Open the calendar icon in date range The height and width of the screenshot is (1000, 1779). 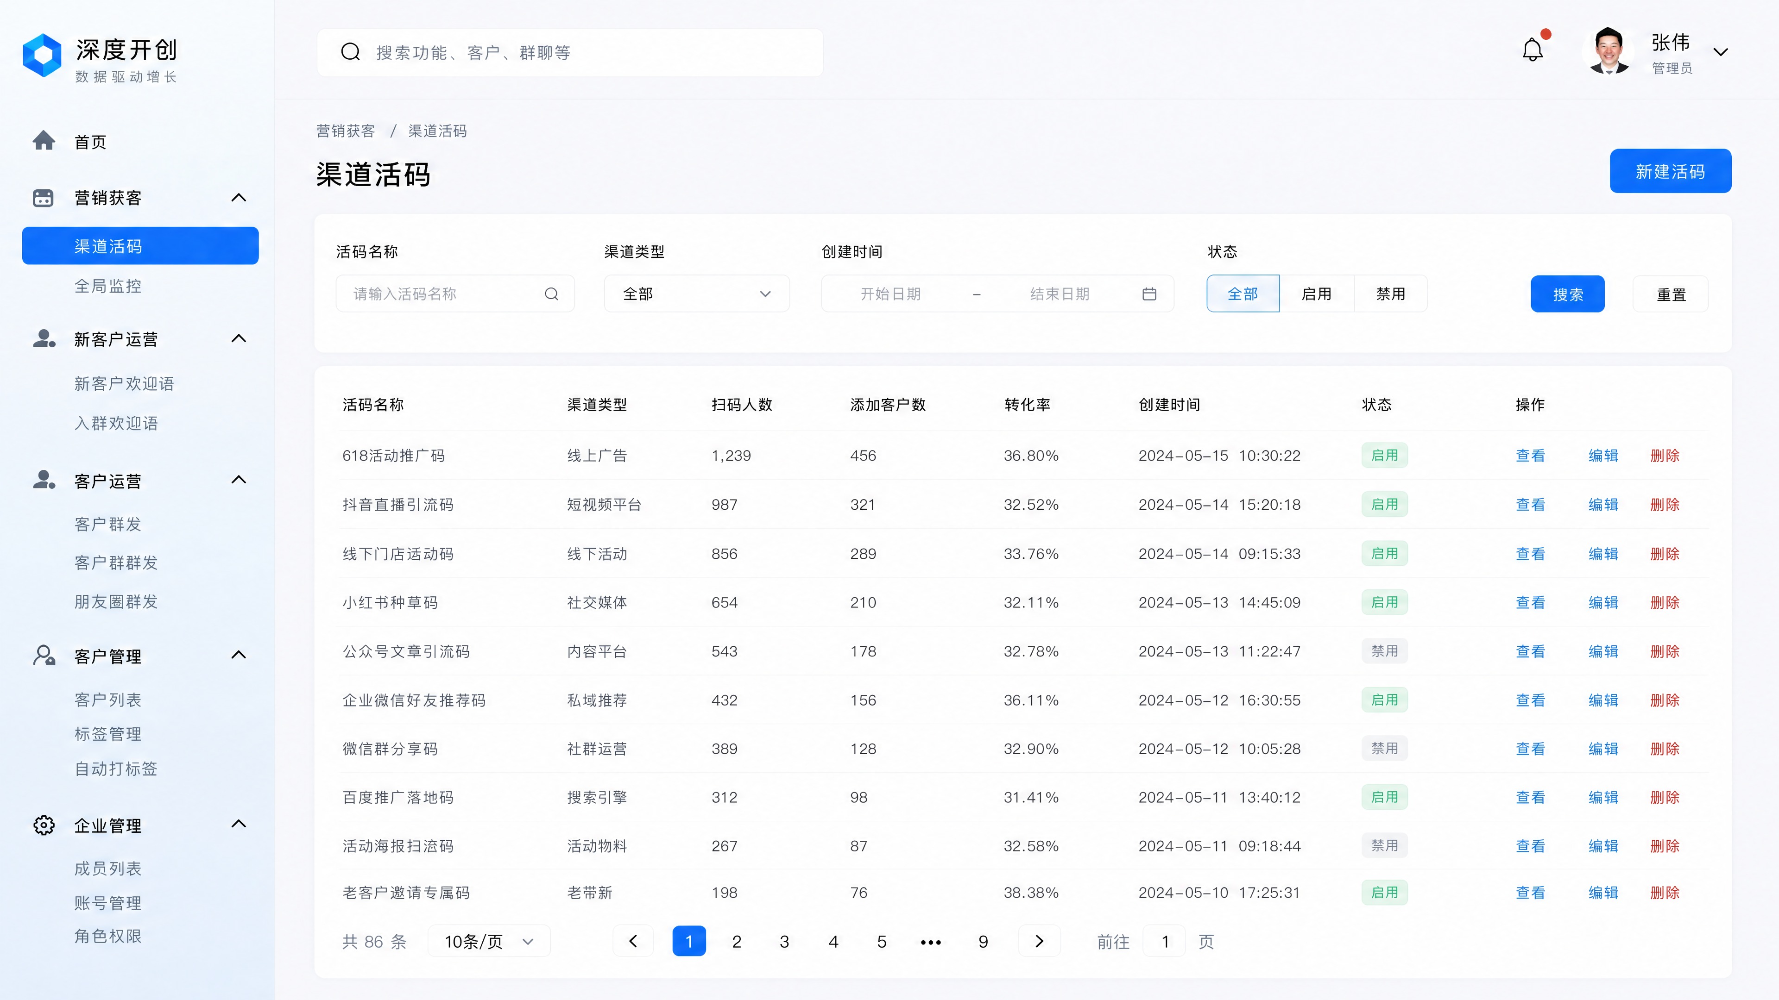[x=1149, y=294]
